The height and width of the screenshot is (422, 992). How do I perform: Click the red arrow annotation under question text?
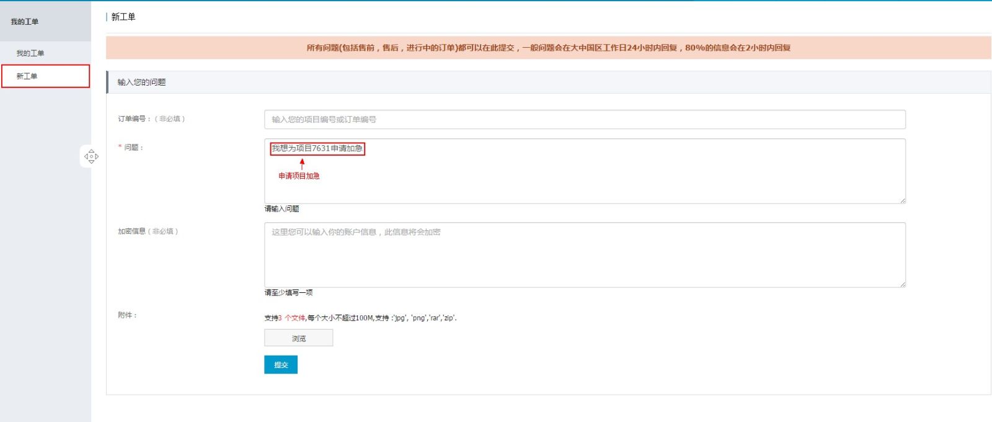pyautogui.click(x=302, y=164)
